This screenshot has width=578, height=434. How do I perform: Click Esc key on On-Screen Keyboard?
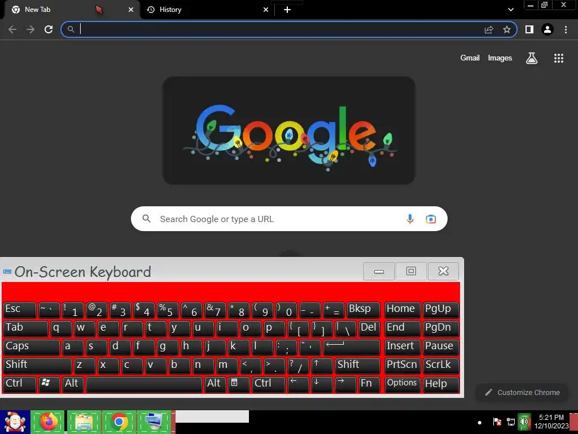pos(20,310)
